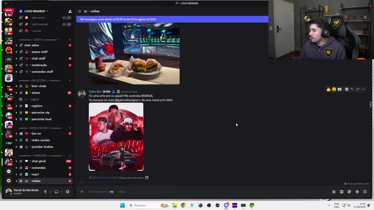Image resolution: width=374 pixels, height=210 pixels.
Task: Open more options for the message
Action: (x=363, y=89)
